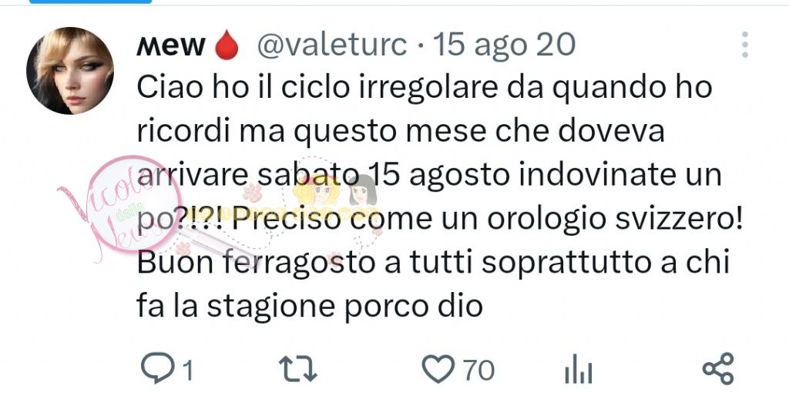View tweet analytics bar chart icon
The width and height of the screenshot is (789, 403).
click(579, 369)
